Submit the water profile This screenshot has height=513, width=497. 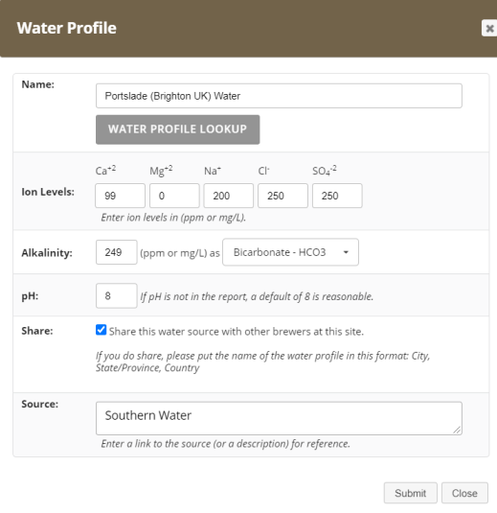(411, 493)
